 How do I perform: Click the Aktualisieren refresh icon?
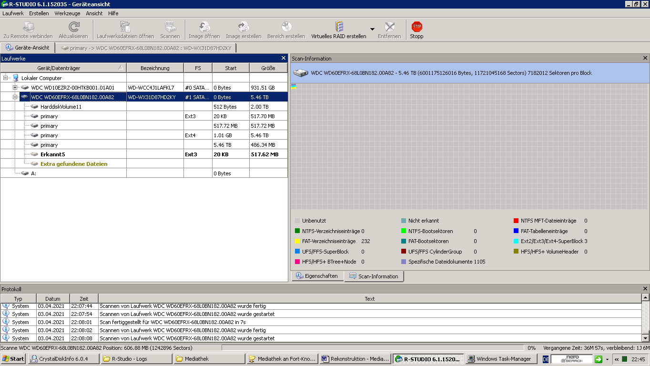73,27
